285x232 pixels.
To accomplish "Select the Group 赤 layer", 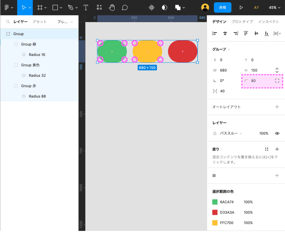I will (x=39, y=86).
